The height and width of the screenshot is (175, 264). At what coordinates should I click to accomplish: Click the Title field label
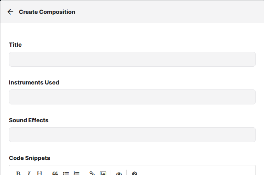point(15,45)
